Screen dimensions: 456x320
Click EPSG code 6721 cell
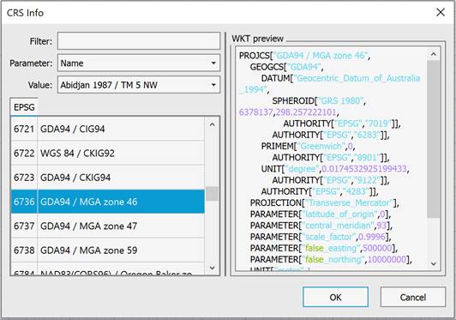(24, 129)
